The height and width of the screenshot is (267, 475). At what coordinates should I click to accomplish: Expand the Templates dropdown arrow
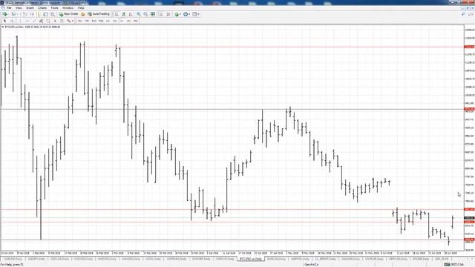[198, 14]
